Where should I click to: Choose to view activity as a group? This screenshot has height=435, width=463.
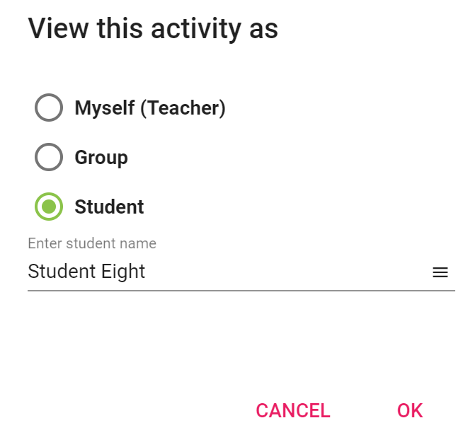coord(49,157)
